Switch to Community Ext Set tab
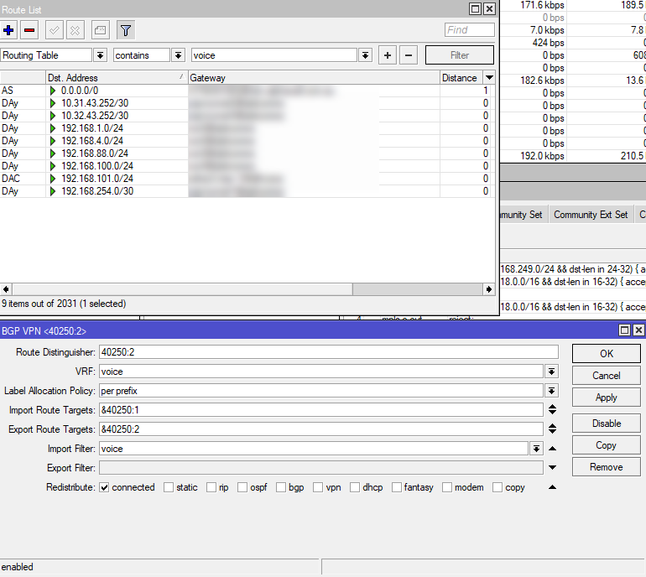Viewport: 646px width, 577px height. pos(591,215)
